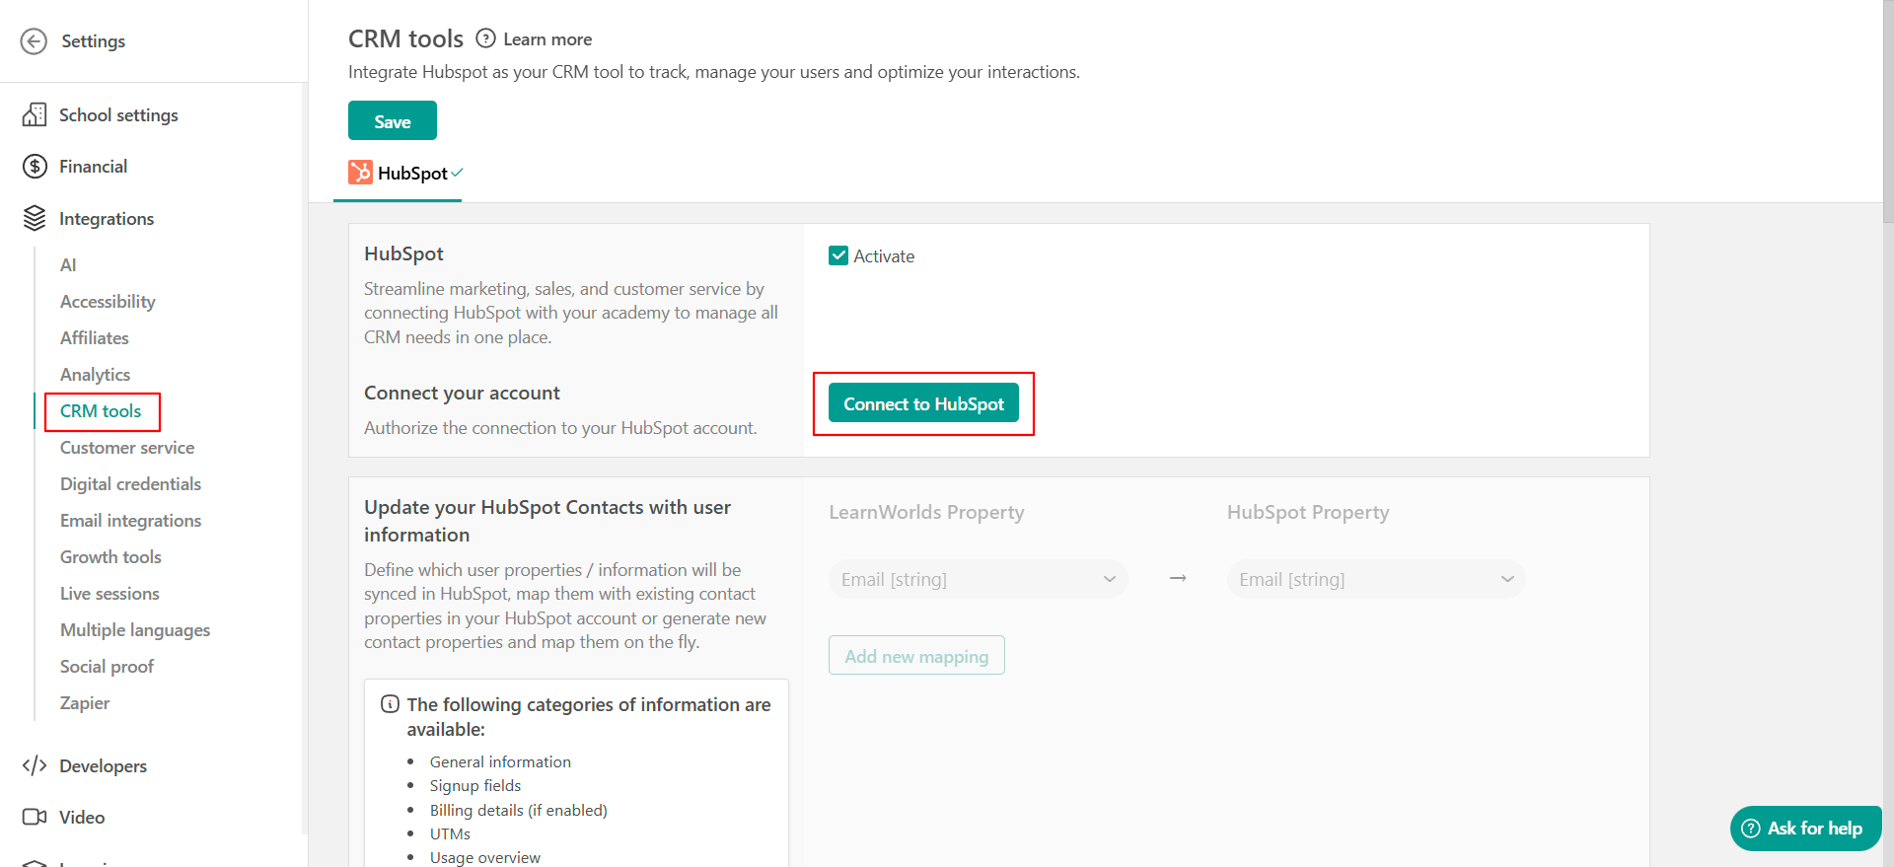
Task: Click the Financial dollar-sign icon
Action: click(35, 167)
